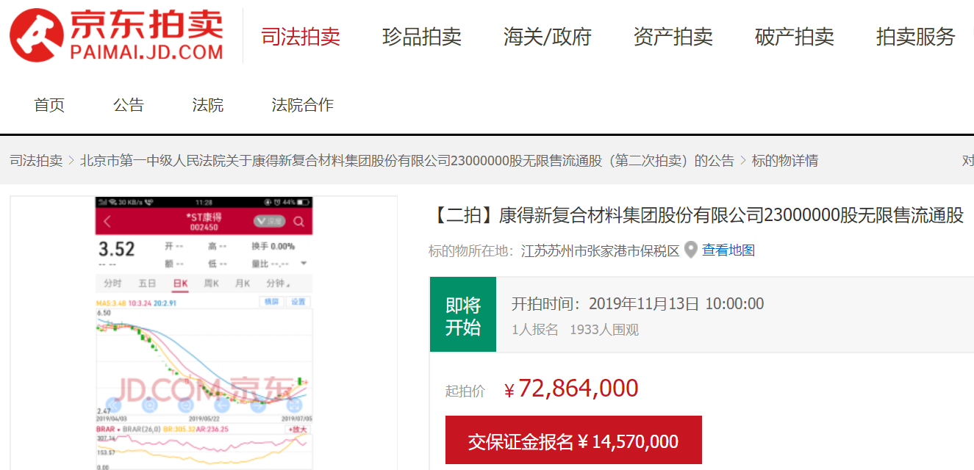Go to 首页 in sub navigation
Image resolution: width=974 pixels, height=470 pixels.
click(49, 105)
